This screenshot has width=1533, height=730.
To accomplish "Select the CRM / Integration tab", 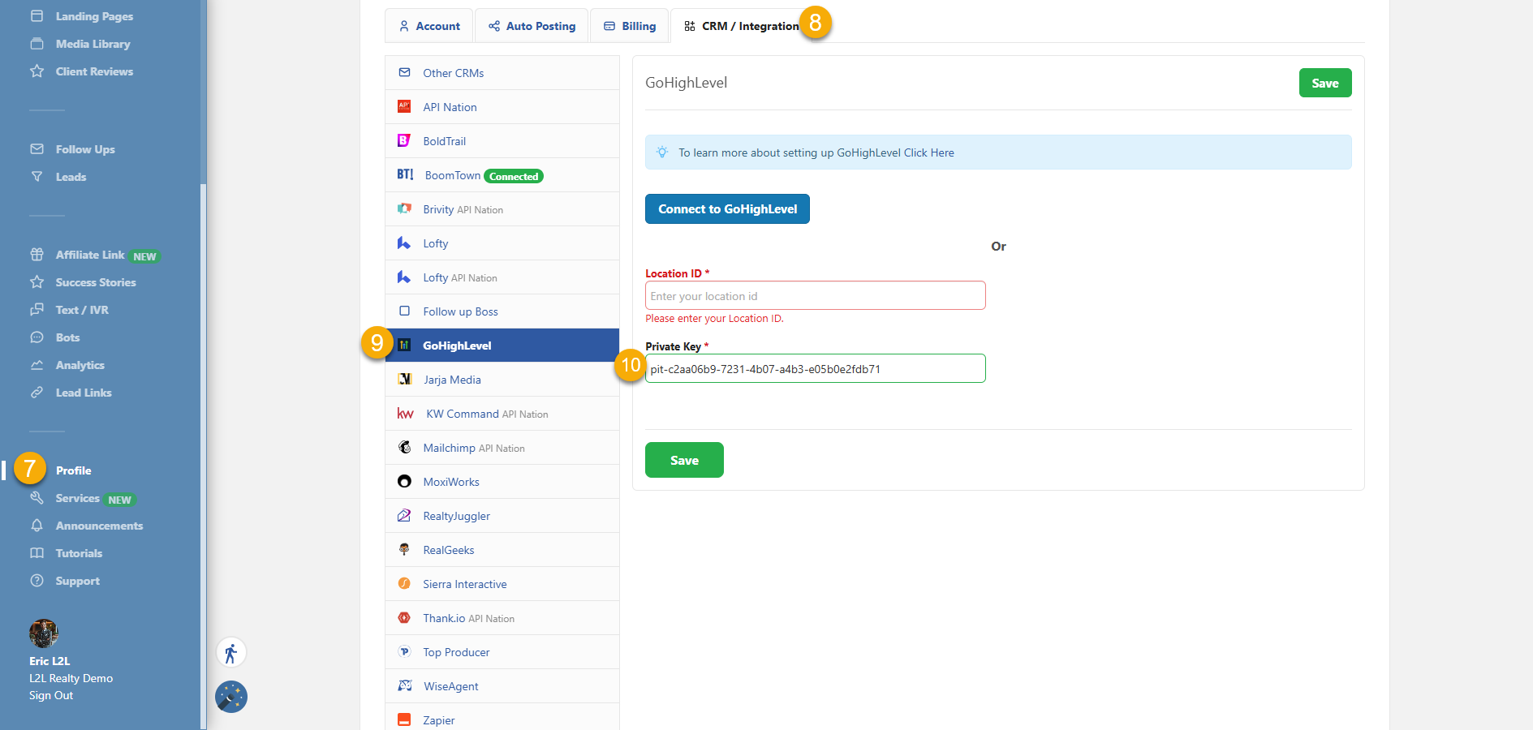I will (x=742, y=26).
